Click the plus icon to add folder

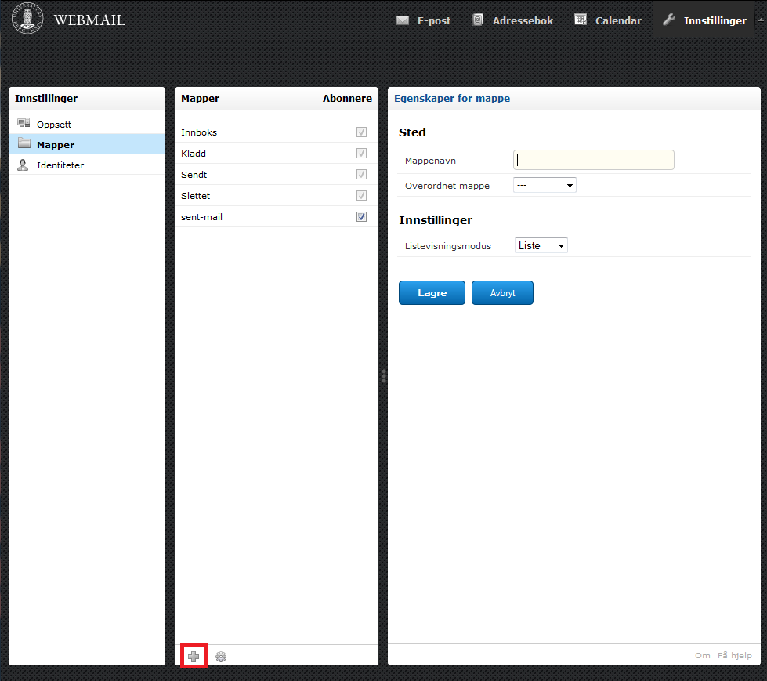194,656
